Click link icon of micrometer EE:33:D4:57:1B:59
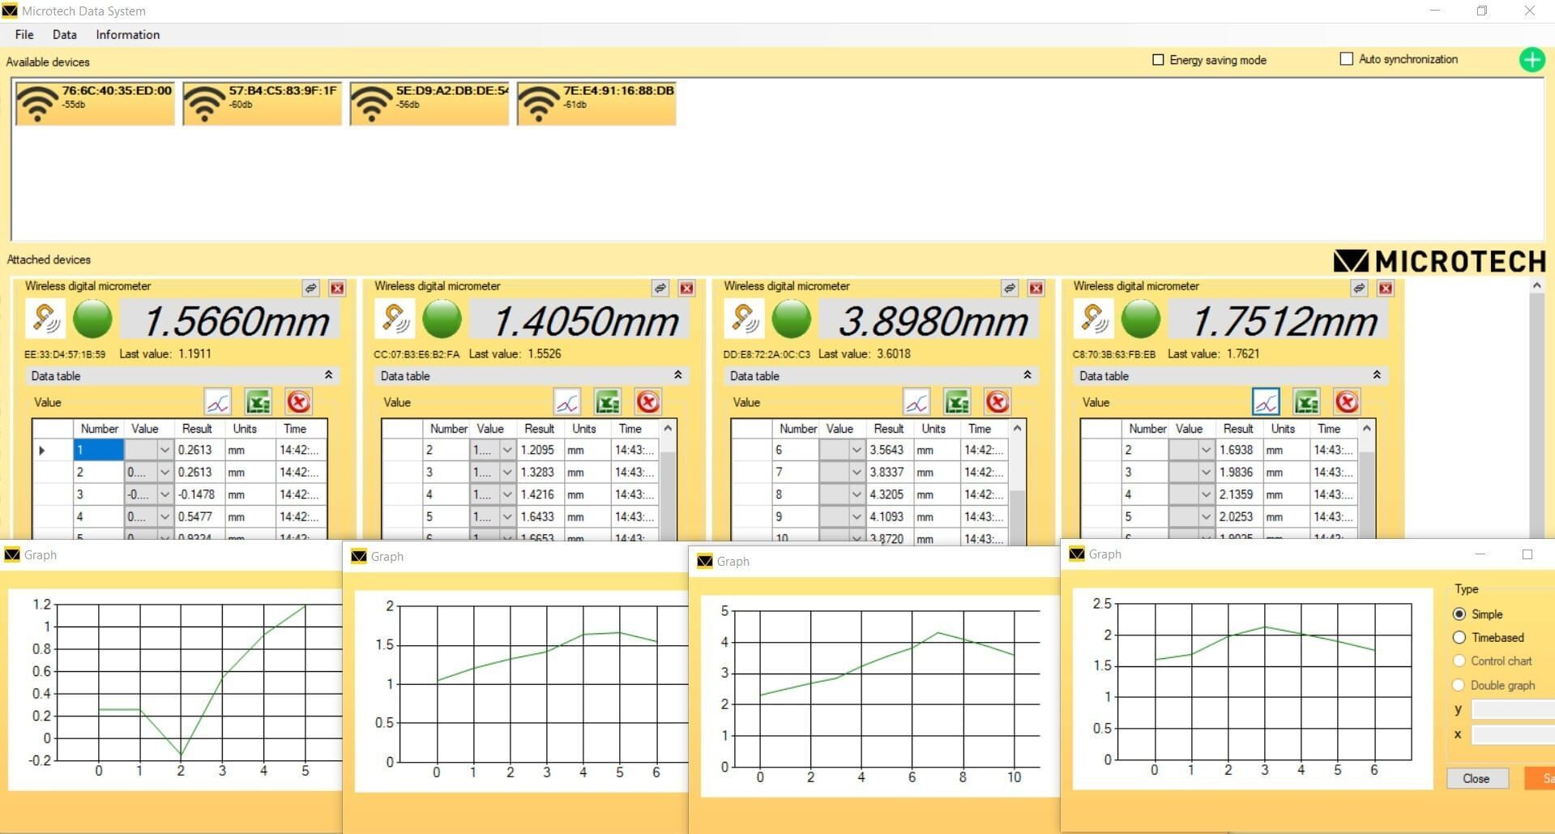 (x=311, y=288)
